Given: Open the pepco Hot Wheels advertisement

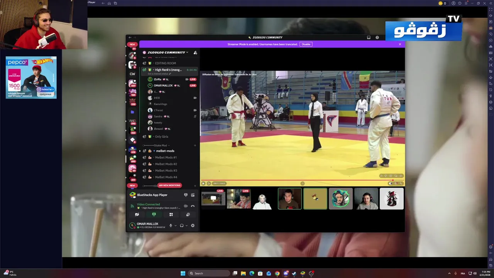Looking at the screenshot, I should 31,78.
